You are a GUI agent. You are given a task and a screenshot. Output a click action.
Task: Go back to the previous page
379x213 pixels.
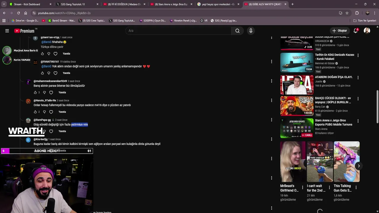(4, 13)
